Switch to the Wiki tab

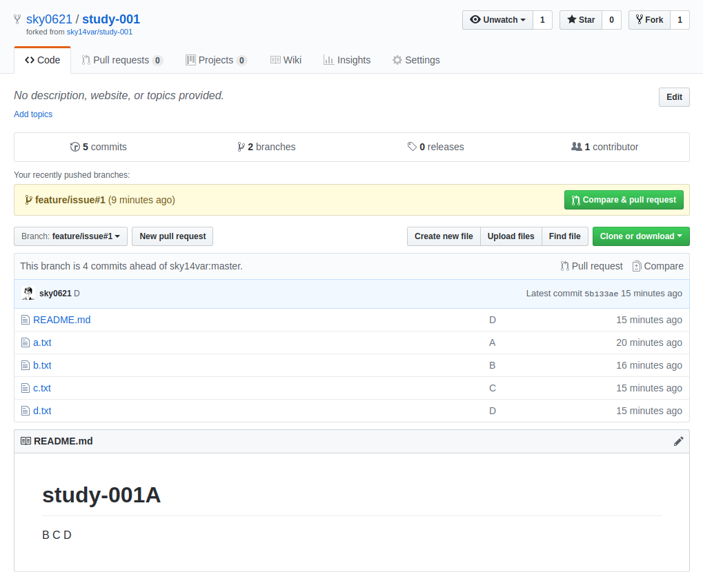coord(286,60)
